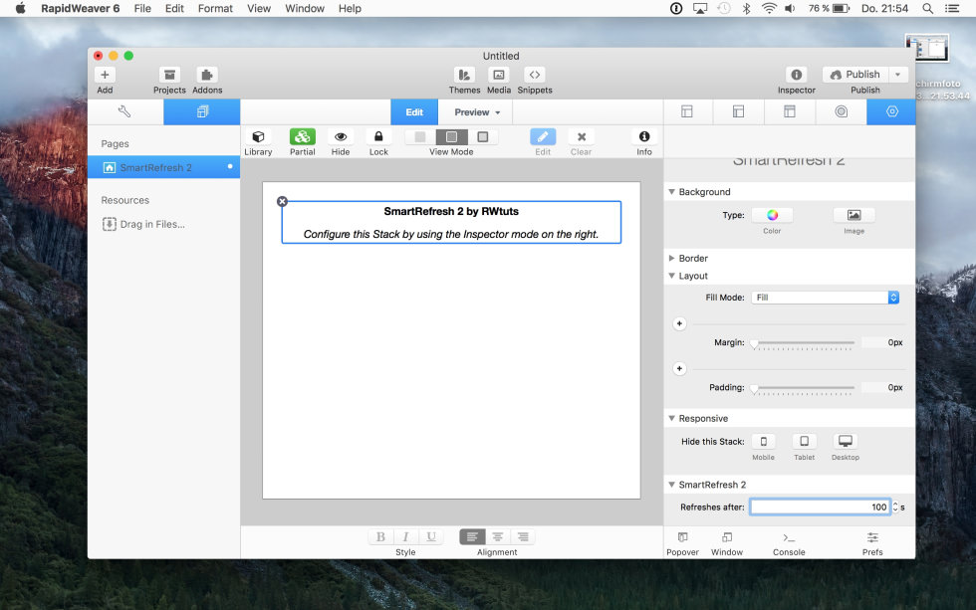Open the Preview dropdown
This screenshot has height=610, width=976.
click(x=477, y=112)
